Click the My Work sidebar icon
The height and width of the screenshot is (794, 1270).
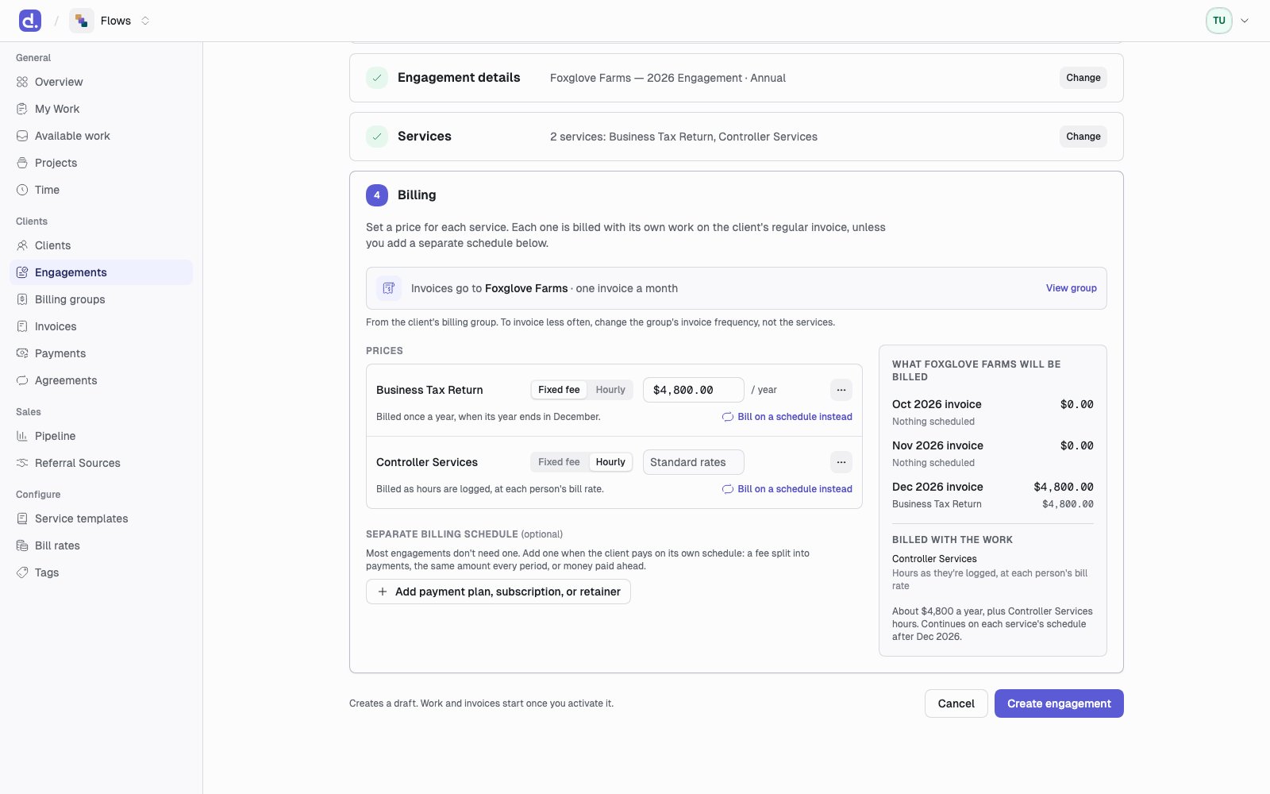click(22, 109)
